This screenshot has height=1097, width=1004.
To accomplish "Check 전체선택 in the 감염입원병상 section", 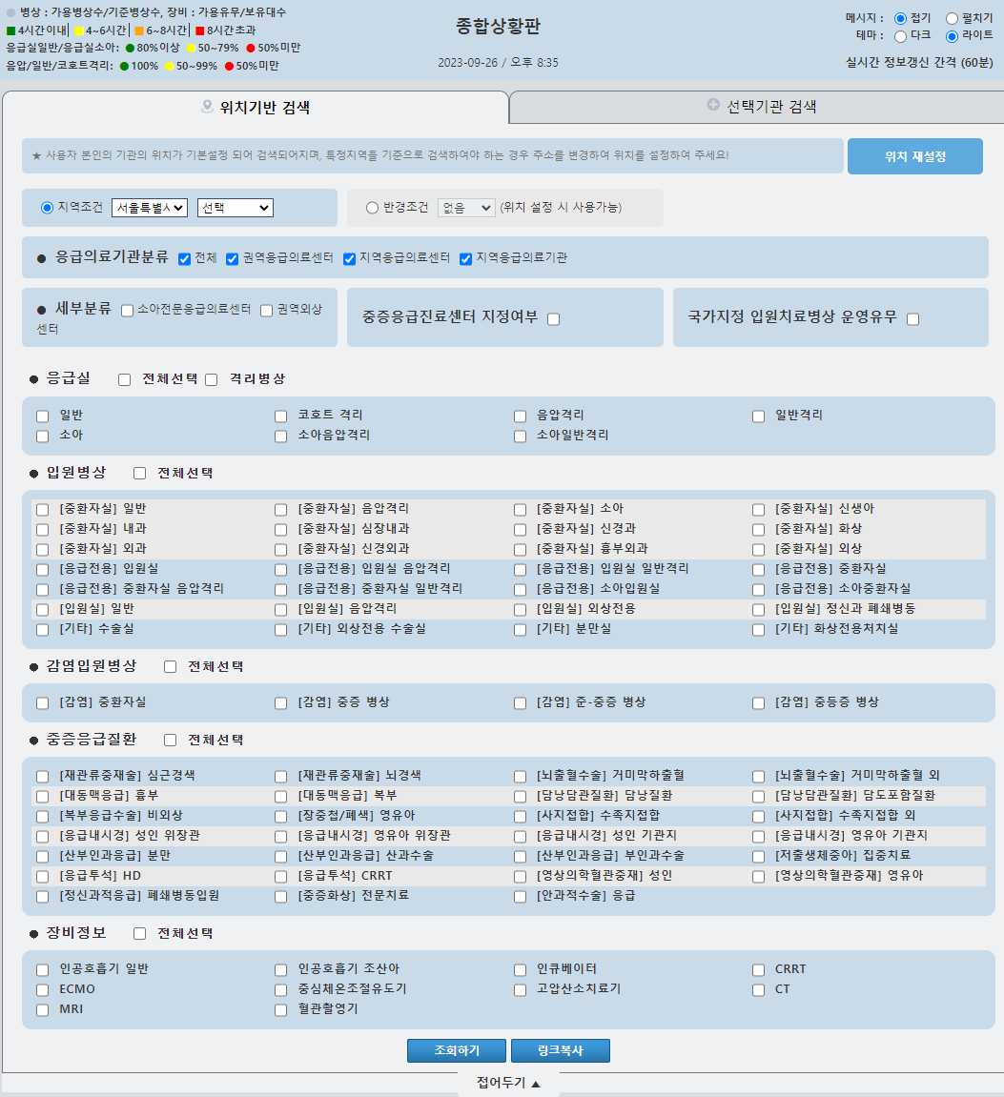I will 170,667.
